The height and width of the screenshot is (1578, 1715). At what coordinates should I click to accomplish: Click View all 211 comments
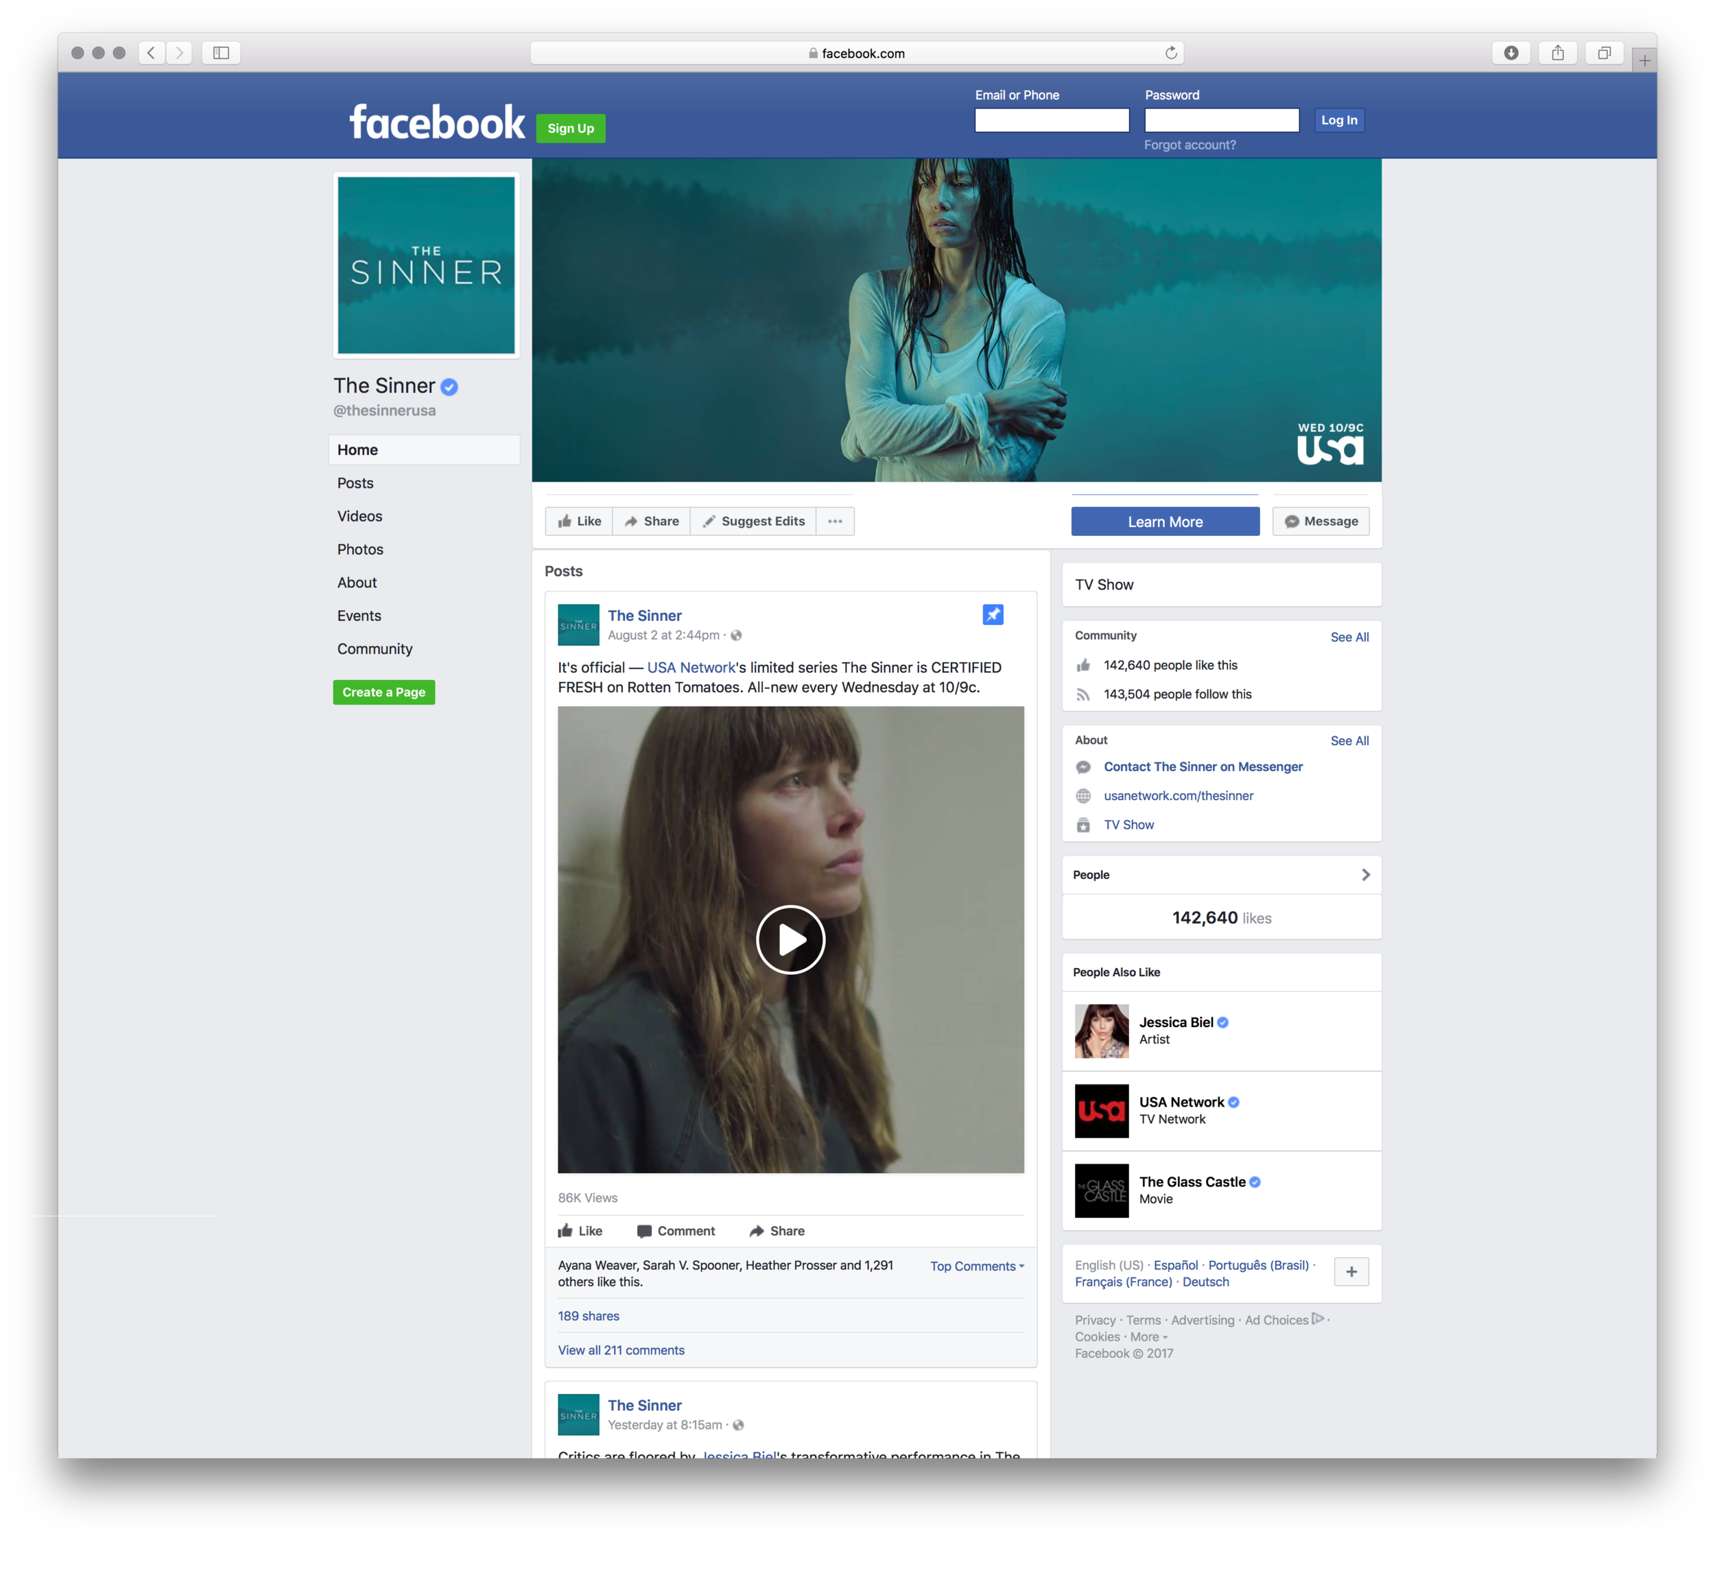pyautogui.click(x=621, y=1350)
